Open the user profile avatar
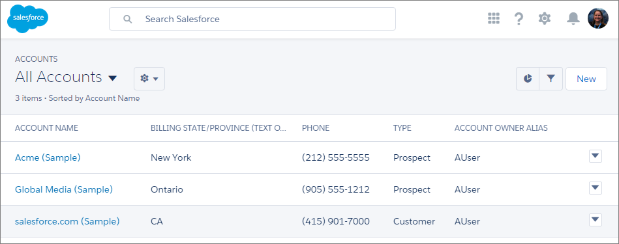Screen dimensions: 619x244 tap(597, 18)
